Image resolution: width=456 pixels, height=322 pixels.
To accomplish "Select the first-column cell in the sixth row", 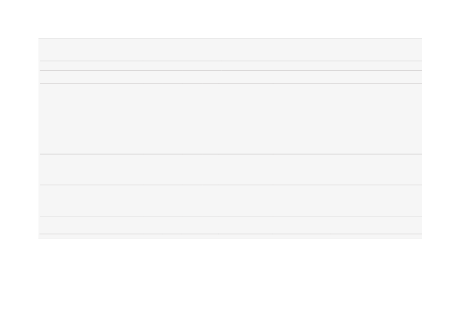I will (92, 201).
